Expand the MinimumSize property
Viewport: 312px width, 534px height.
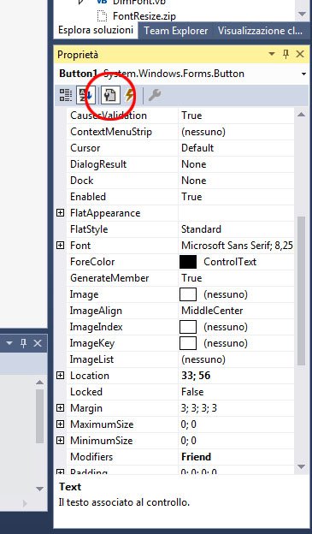[x=60, y=441]
